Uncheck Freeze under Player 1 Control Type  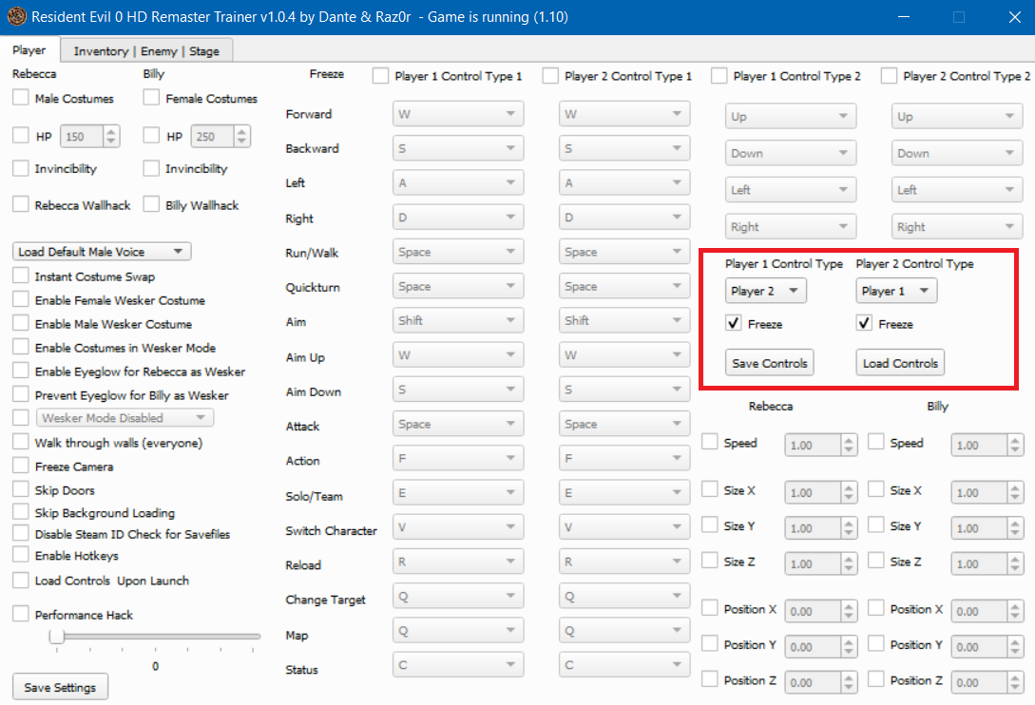point(734,323)
